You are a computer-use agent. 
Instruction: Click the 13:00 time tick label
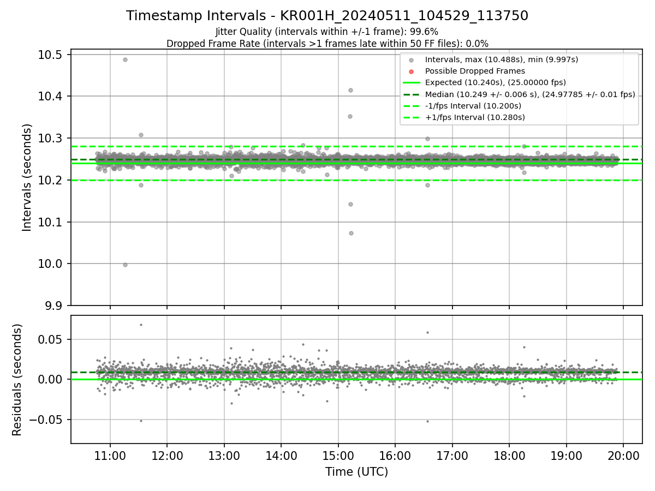click(x=224, y=456)
